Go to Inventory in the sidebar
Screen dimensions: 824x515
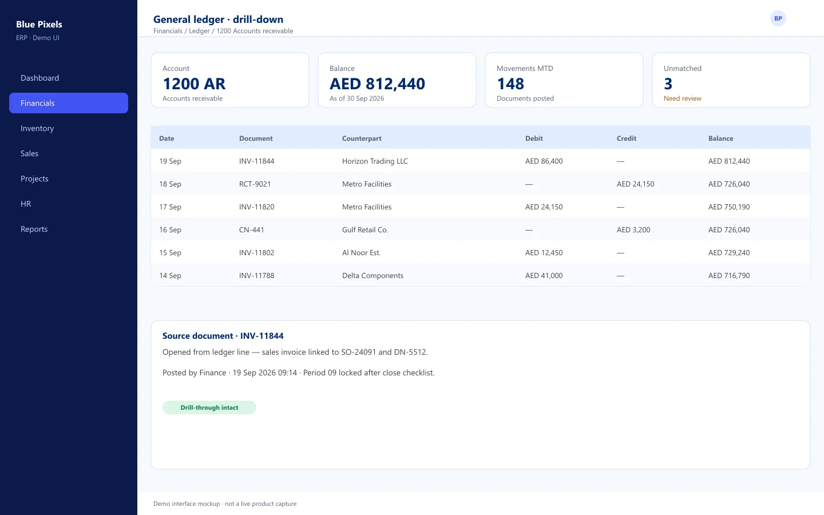click(x=69, y=128)
